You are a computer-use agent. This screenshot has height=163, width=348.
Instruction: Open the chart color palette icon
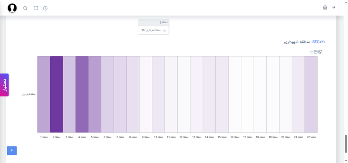tap(320, 52)
